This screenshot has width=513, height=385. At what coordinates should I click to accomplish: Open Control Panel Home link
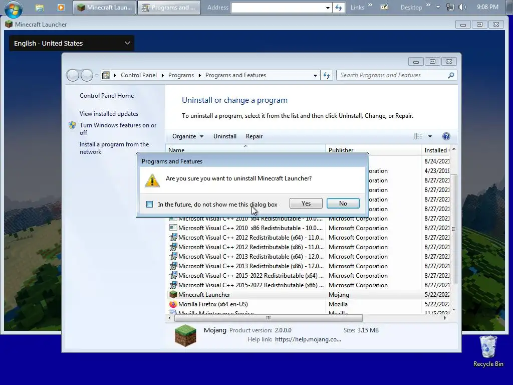(x=107, y=96)
